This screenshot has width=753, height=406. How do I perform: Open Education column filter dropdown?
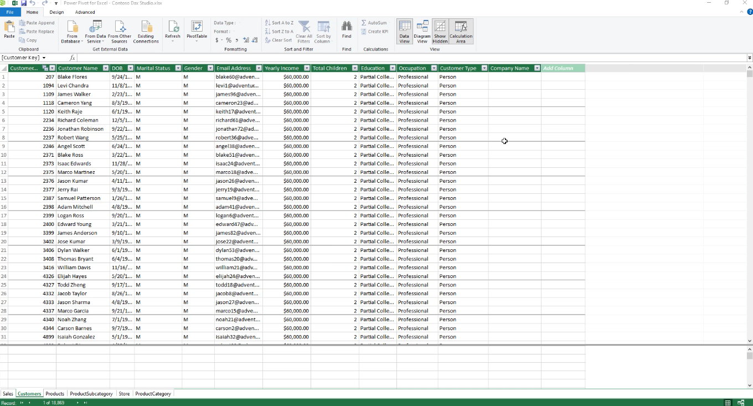coord(393,68)
